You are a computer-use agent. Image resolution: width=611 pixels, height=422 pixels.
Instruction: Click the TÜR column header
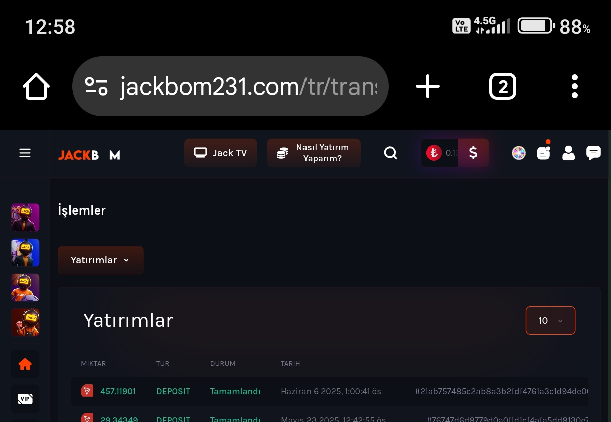tap(163, 363)
